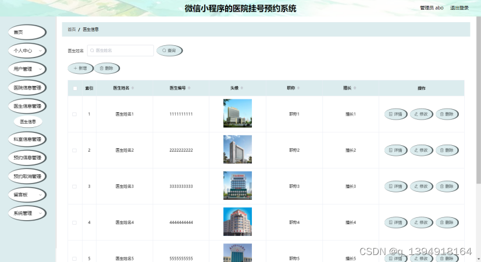Click the 删除 batch delete button above table
The image size is (481, 262).
point(107,69)
